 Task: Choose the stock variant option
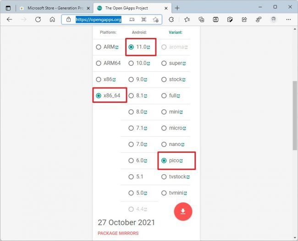[164, 80]
